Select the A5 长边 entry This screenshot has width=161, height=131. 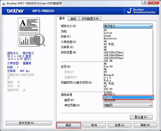(109, 44)
